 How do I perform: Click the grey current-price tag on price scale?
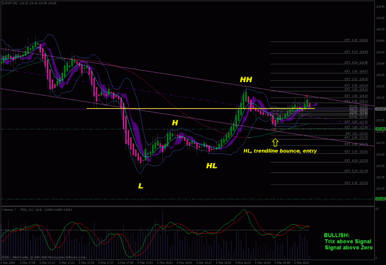pos(380,109)
